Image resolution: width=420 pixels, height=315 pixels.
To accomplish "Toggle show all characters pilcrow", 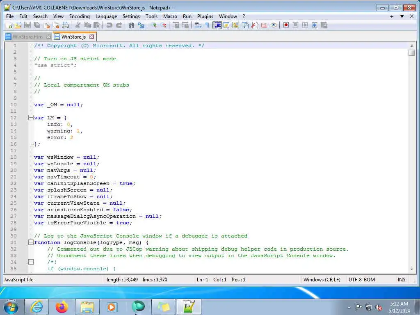I will (207, 25).
